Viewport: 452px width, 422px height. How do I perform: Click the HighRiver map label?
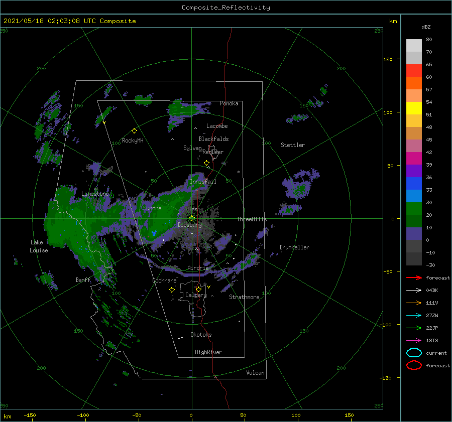click(x=208, y=352)
